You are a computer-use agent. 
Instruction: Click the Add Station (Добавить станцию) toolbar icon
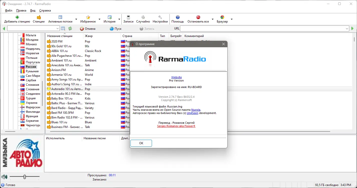point(17,17)
